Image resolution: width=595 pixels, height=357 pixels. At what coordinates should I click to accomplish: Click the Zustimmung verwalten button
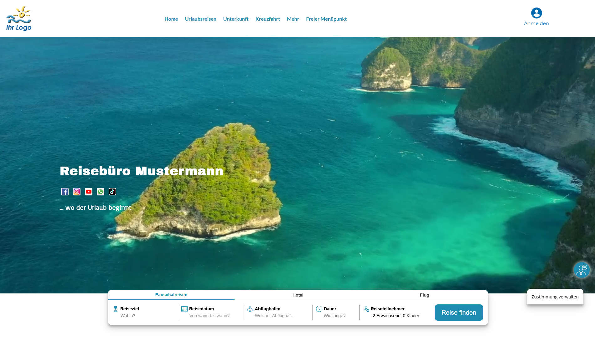pyautogui.click(x=555, y=297)
